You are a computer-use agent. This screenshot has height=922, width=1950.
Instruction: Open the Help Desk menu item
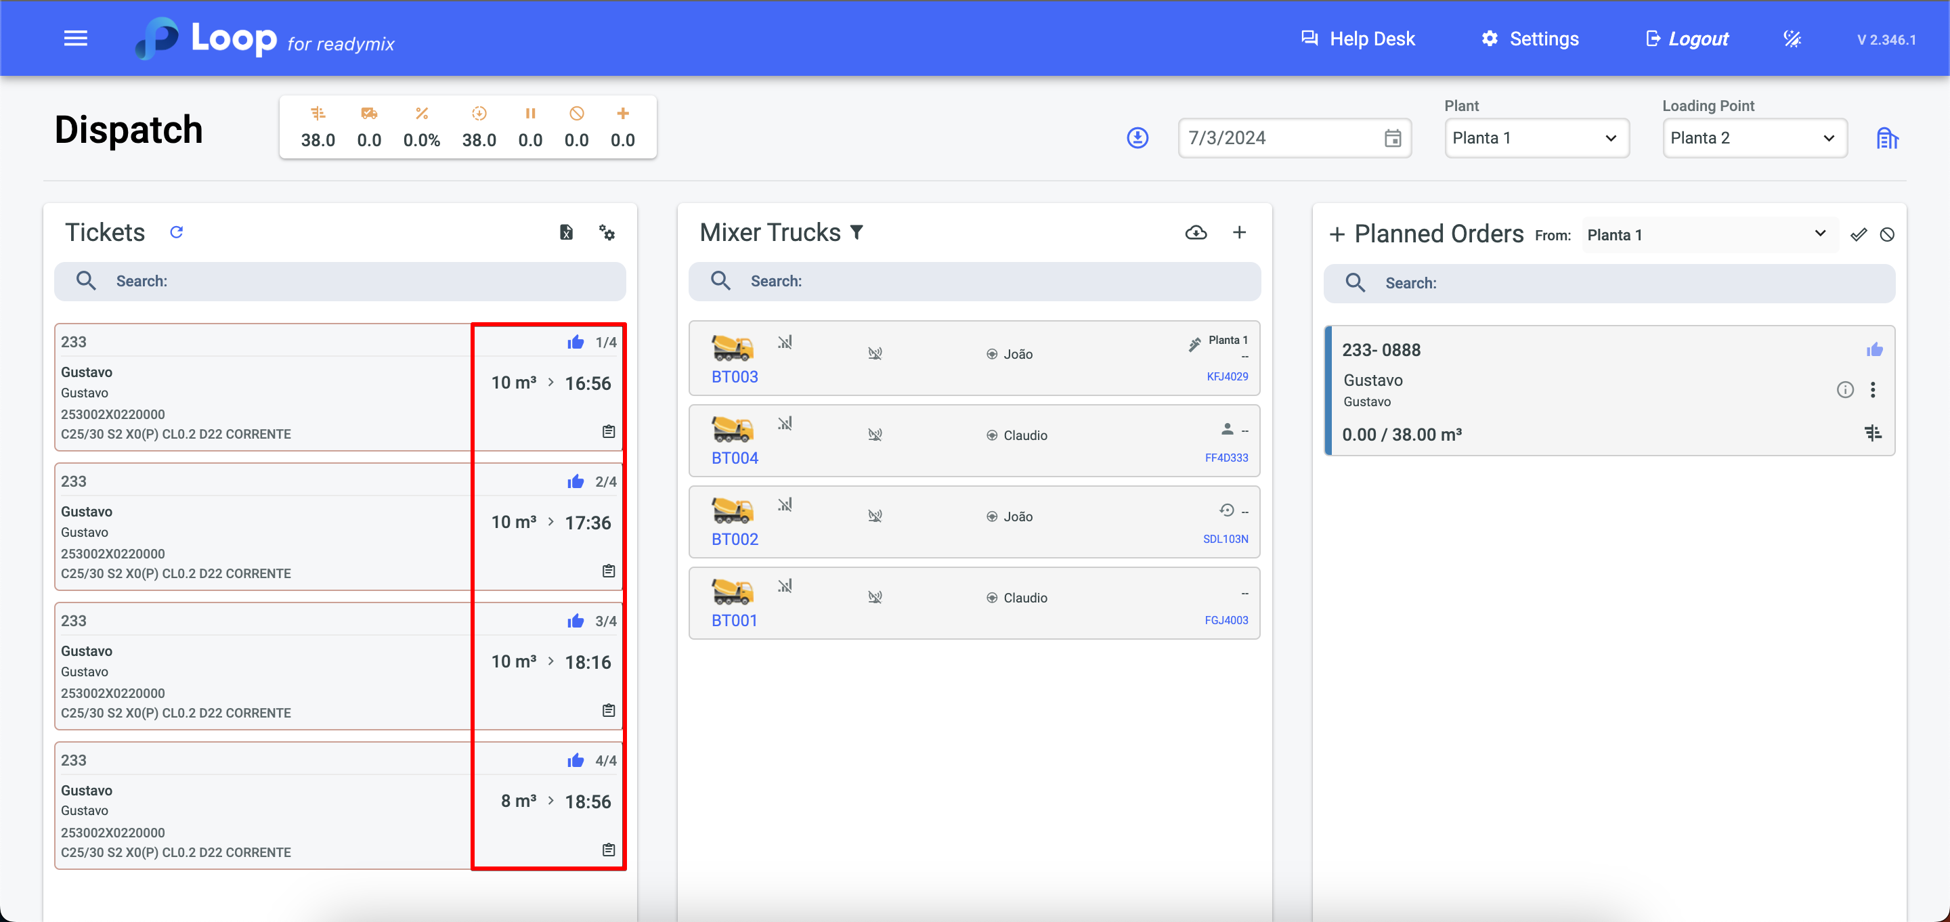coord(1358,39)
